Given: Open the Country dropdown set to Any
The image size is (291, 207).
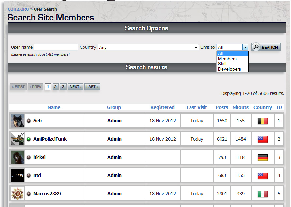Looking at the screenshot, I should point(148,47).
